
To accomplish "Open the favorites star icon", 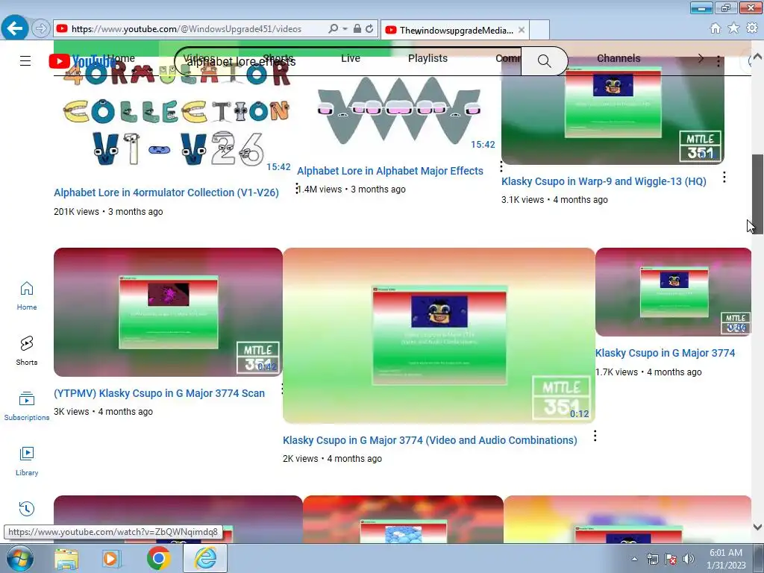I will coord(733,28).
